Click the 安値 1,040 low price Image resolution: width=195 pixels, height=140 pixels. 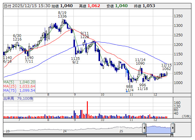[117, 6]
